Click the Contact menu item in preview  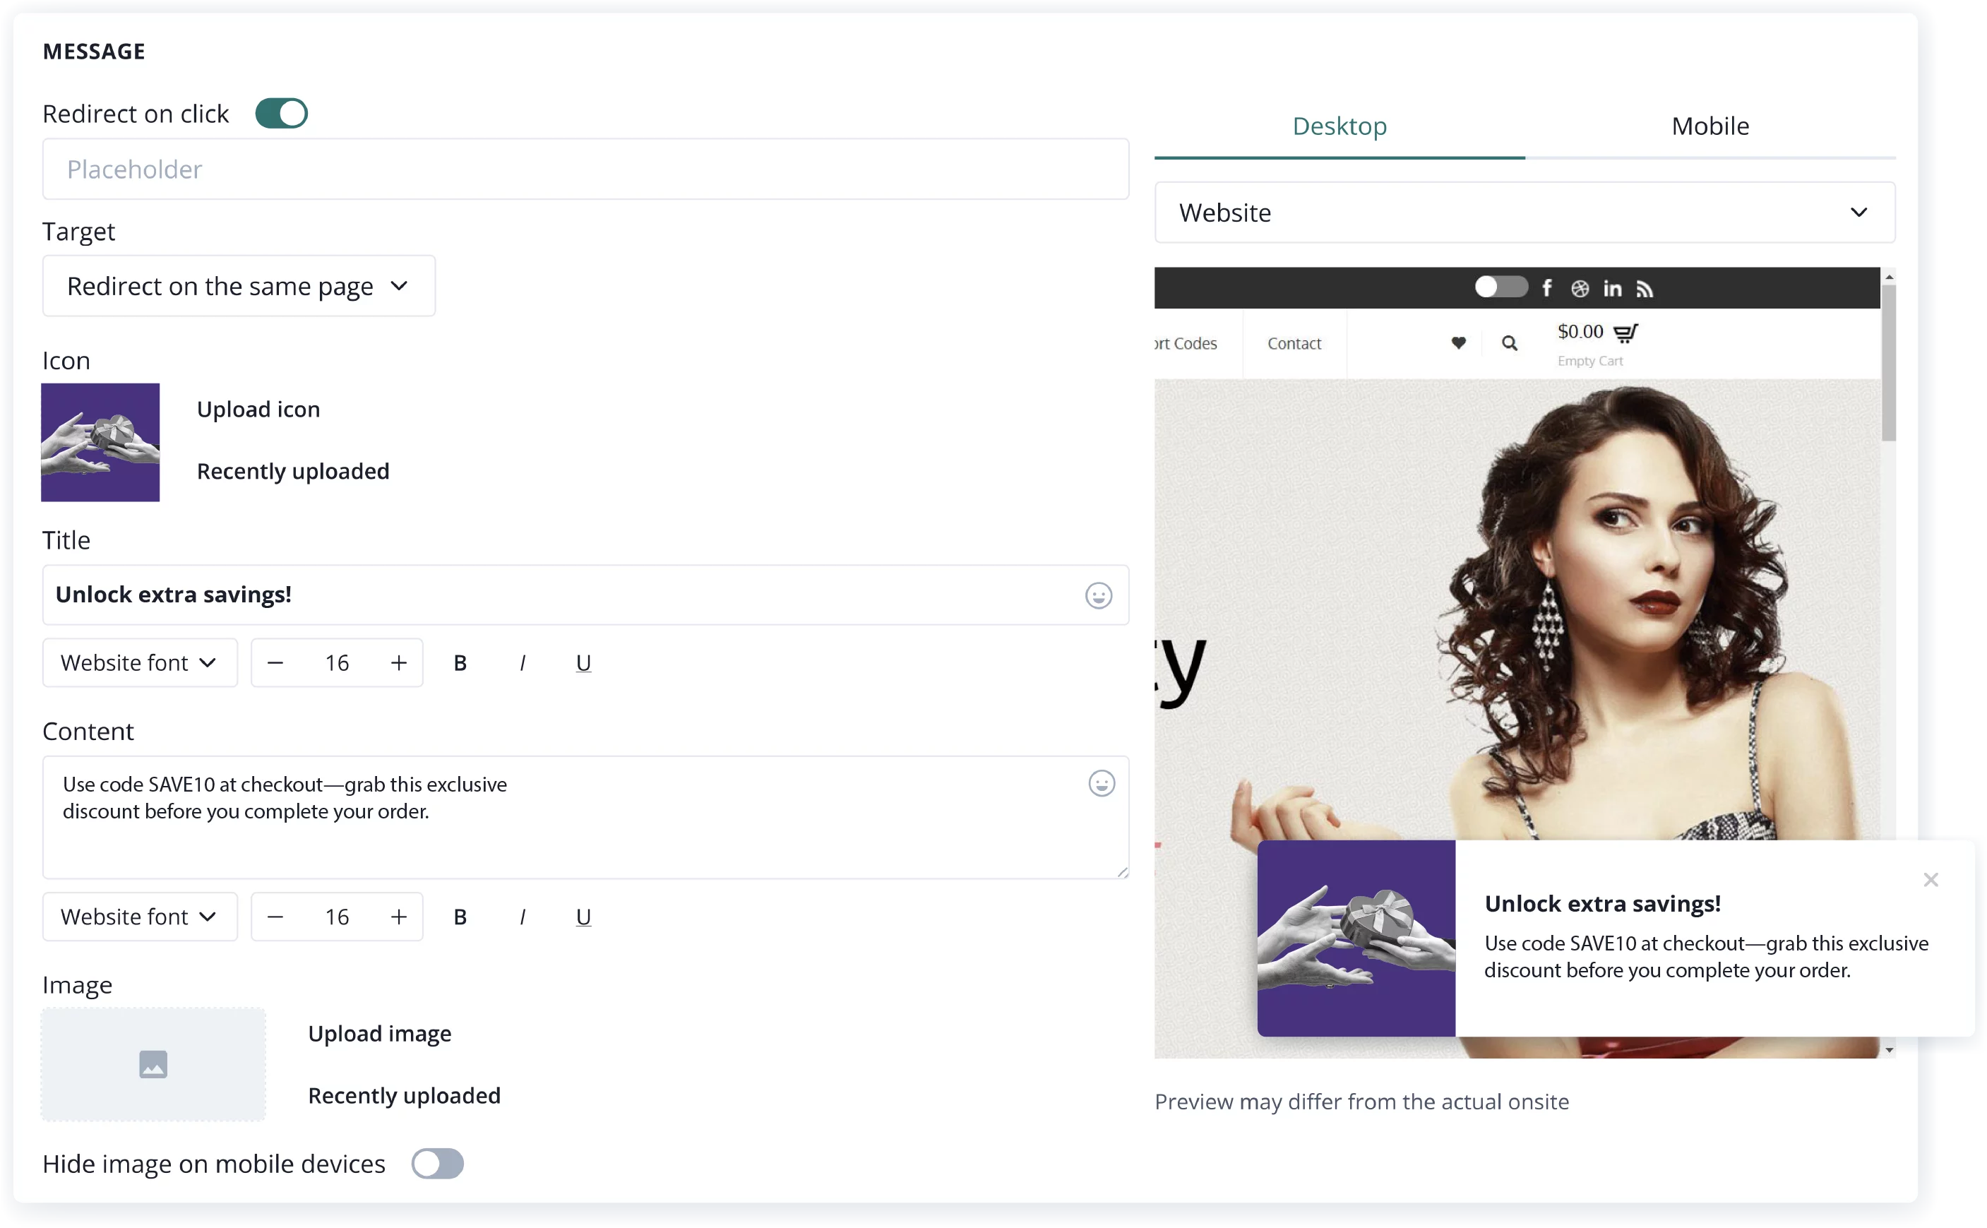coord(1294,344)
